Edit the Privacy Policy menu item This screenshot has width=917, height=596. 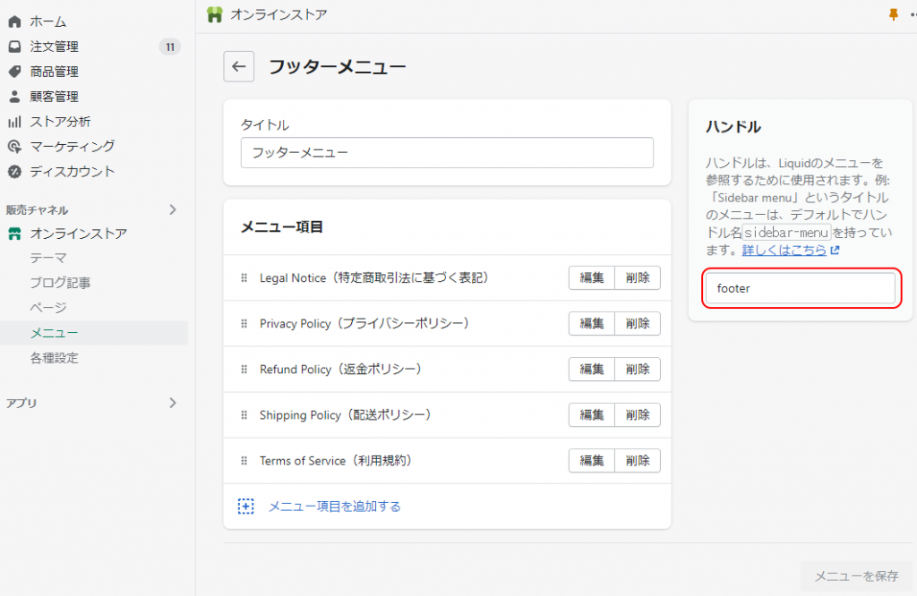tap(592, 323)
